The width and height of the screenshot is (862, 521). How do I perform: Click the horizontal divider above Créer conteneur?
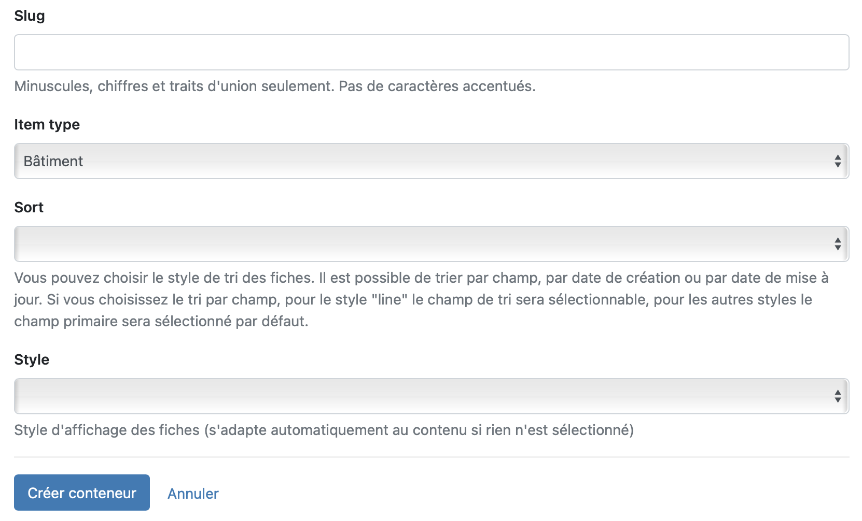pos(431,457)
